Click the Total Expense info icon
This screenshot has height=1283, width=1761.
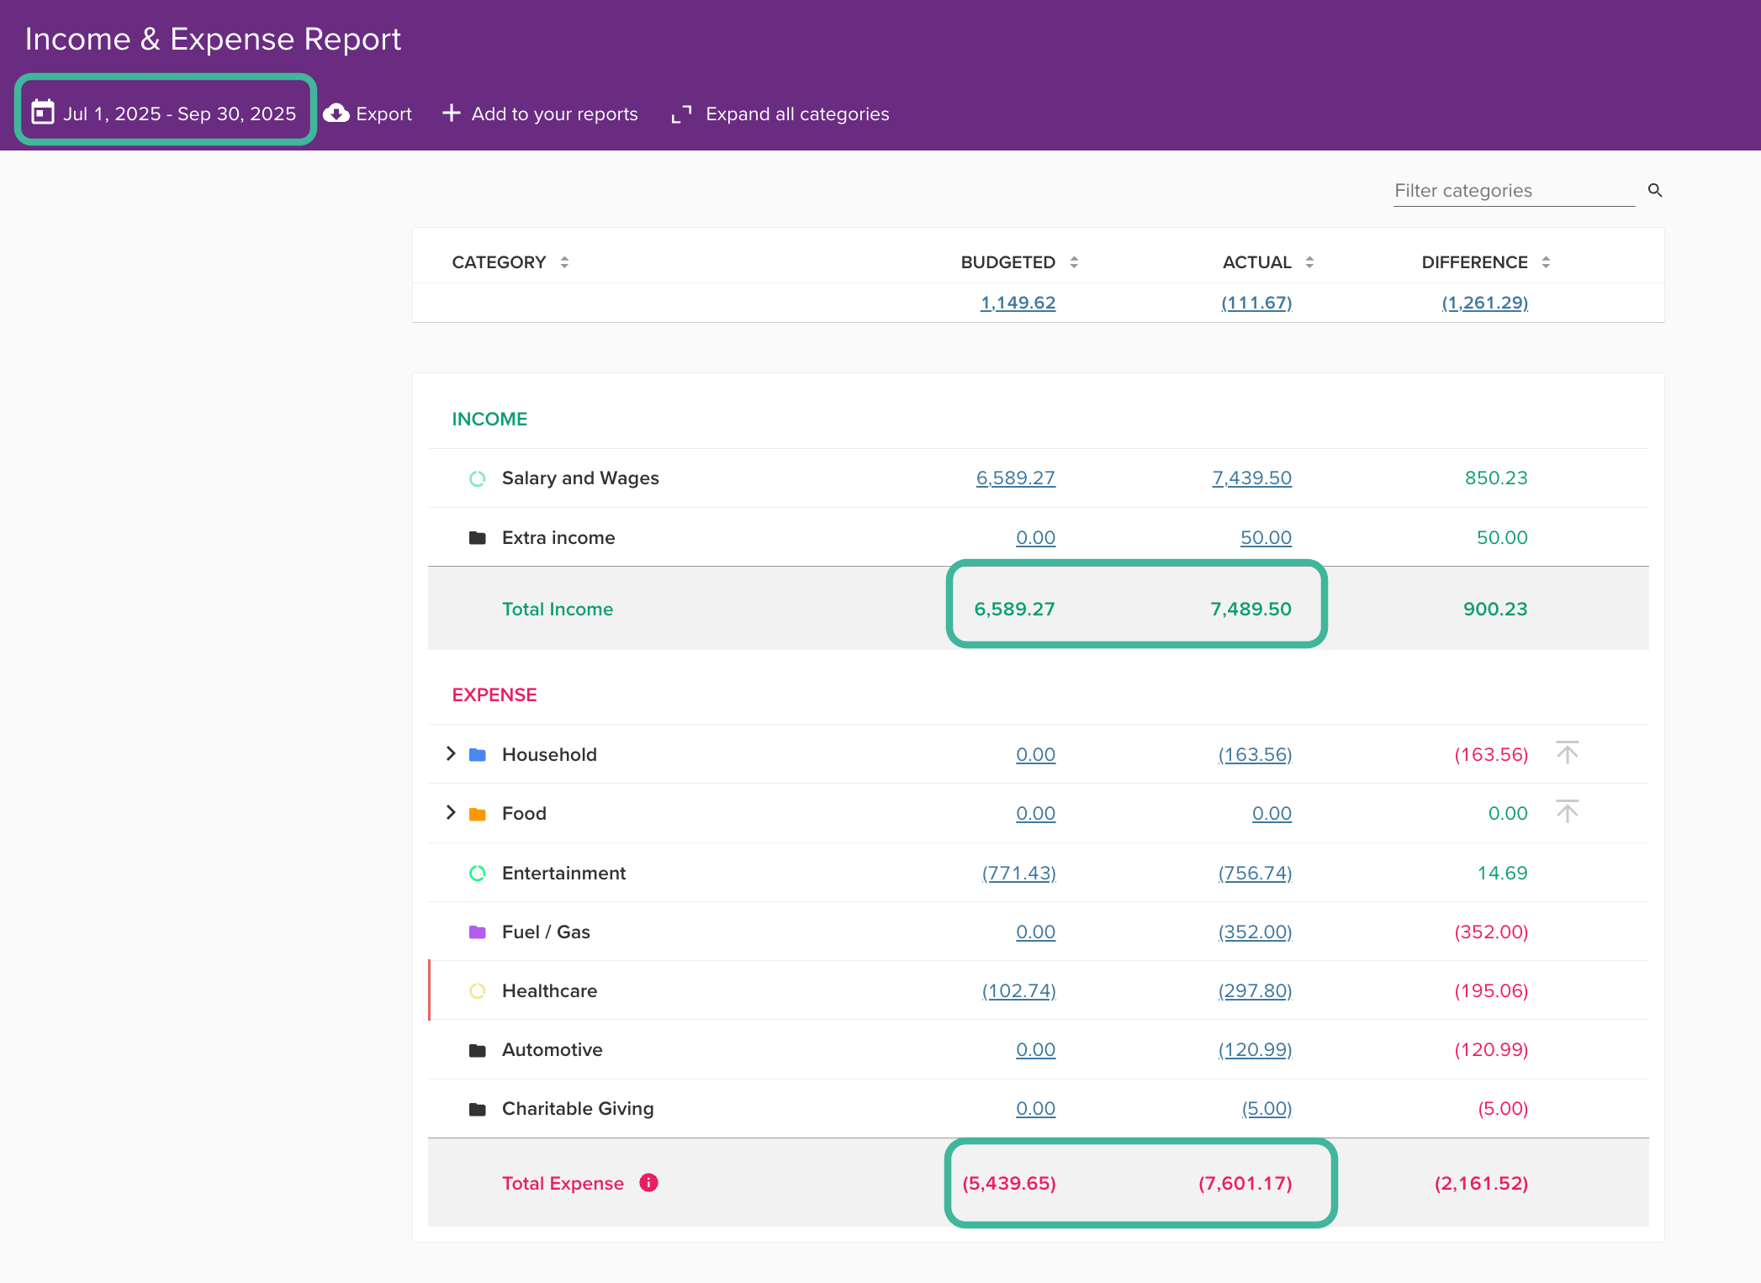pos(648,1183)
